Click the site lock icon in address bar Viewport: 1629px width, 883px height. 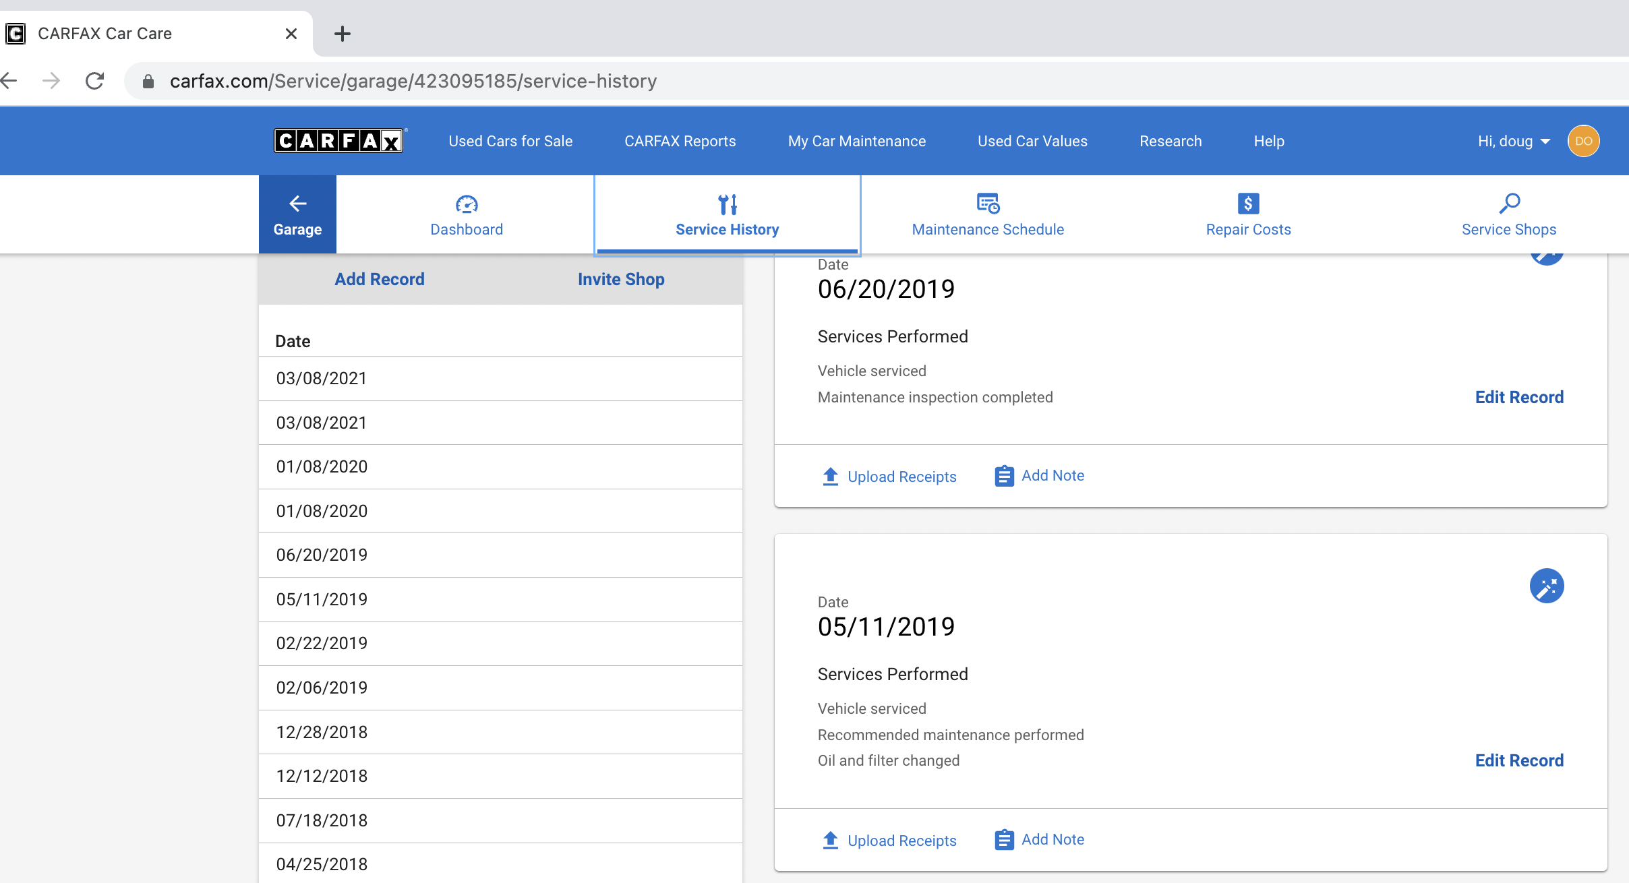pos(148,82)
